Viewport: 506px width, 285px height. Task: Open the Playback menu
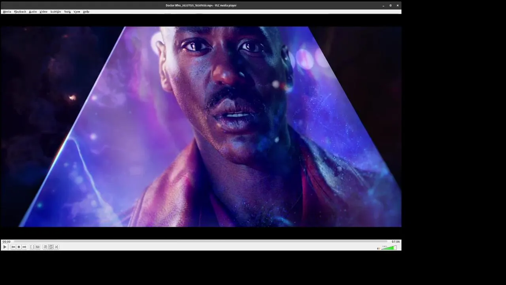(x=20, y=11)
